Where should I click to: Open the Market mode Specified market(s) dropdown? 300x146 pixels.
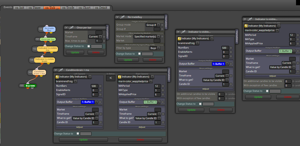tap(147, 36)
